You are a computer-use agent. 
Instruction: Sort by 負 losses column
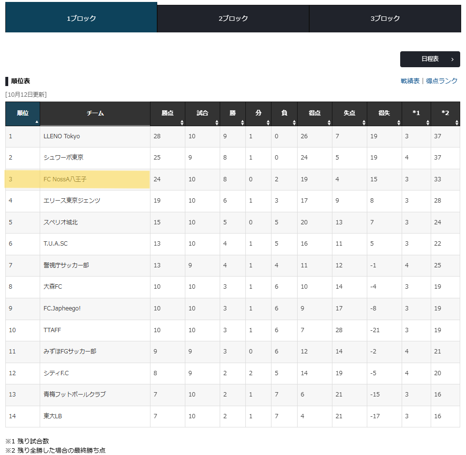[x=284, y=113]
